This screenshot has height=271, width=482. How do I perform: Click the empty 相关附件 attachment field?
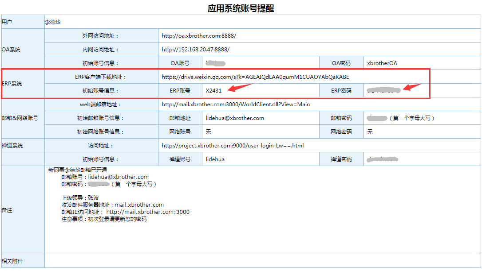[262, 261]
